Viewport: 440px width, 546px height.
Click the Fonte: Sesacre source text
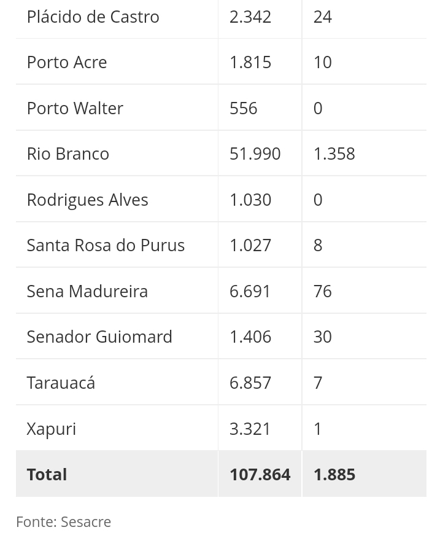click(x=63, y=522)
